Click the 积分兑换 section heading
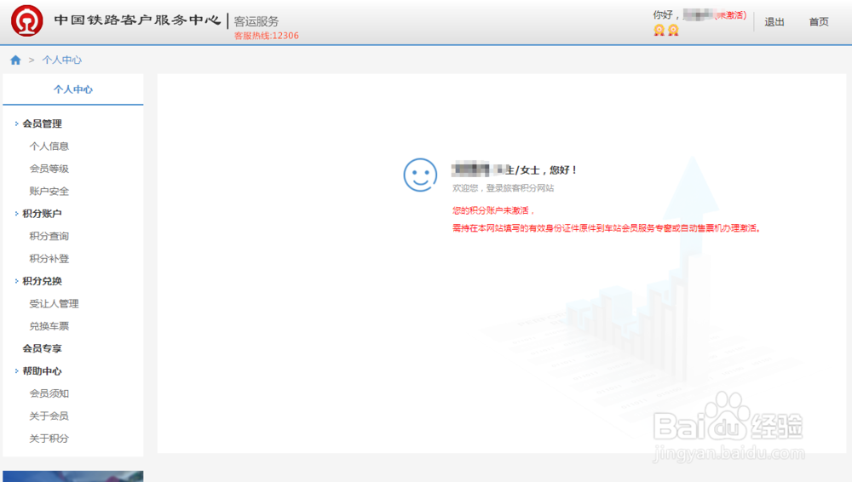The image size is (852, 482). tap(42, 281)
